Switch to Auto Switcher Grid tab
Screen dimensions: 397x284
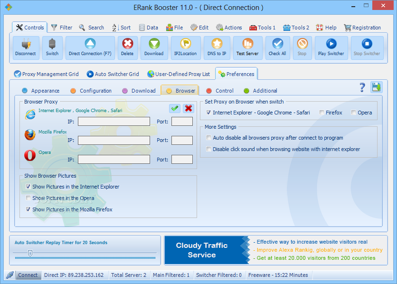coord(113,74)
